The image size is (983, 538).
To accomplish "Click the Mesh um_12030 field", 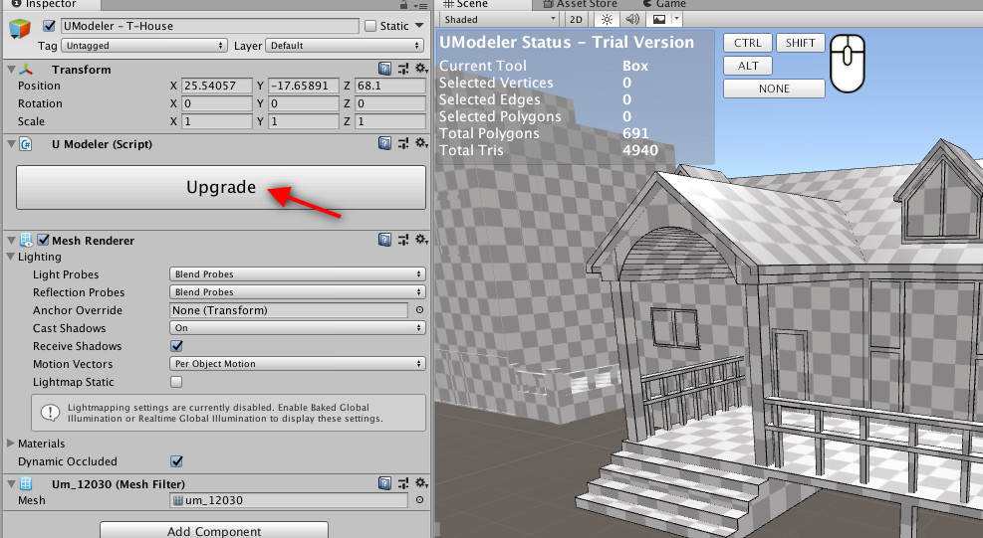I will (x=289, y=500).
